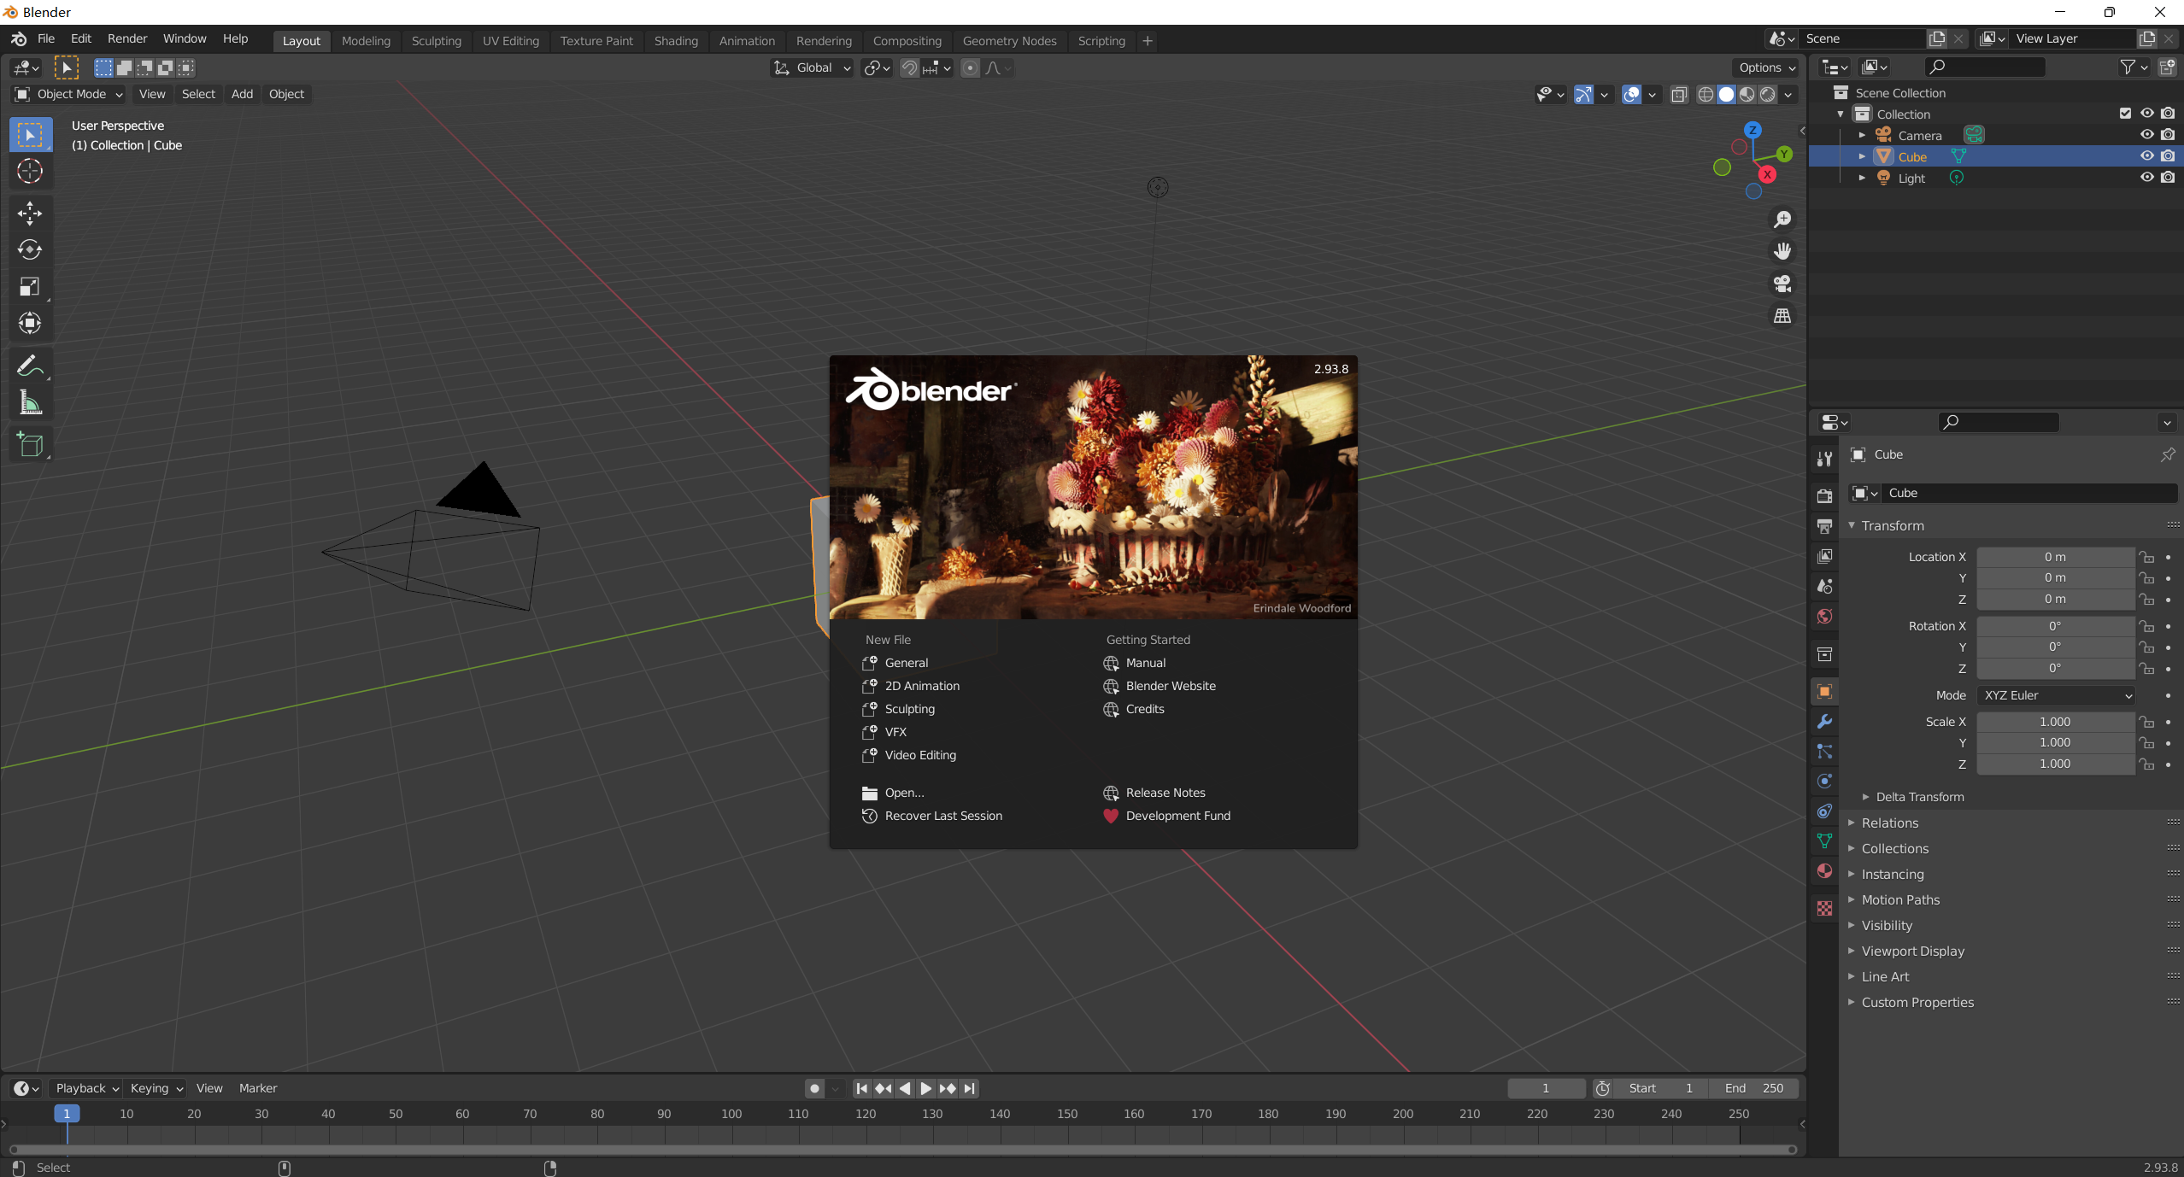Viewport: 2184px width, 1177px height.
Task: Select the Measure tool
Action: click(30, 403)
